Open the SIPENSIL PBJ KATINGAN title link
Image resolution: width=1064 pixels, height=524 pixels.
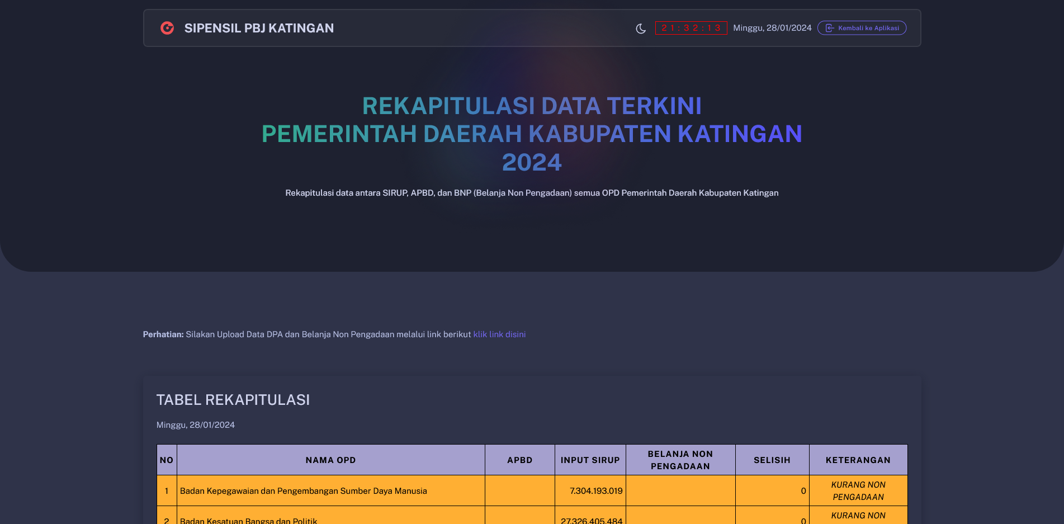[259, 28]
